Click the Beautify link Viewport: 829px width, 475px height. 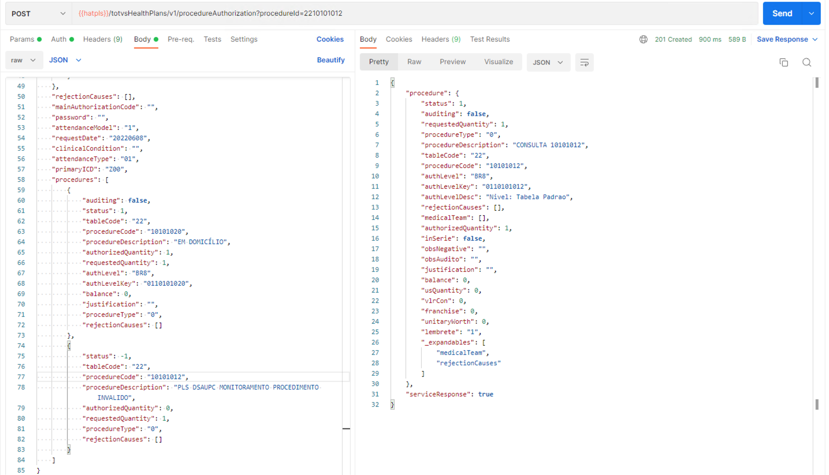click(331, 60)
